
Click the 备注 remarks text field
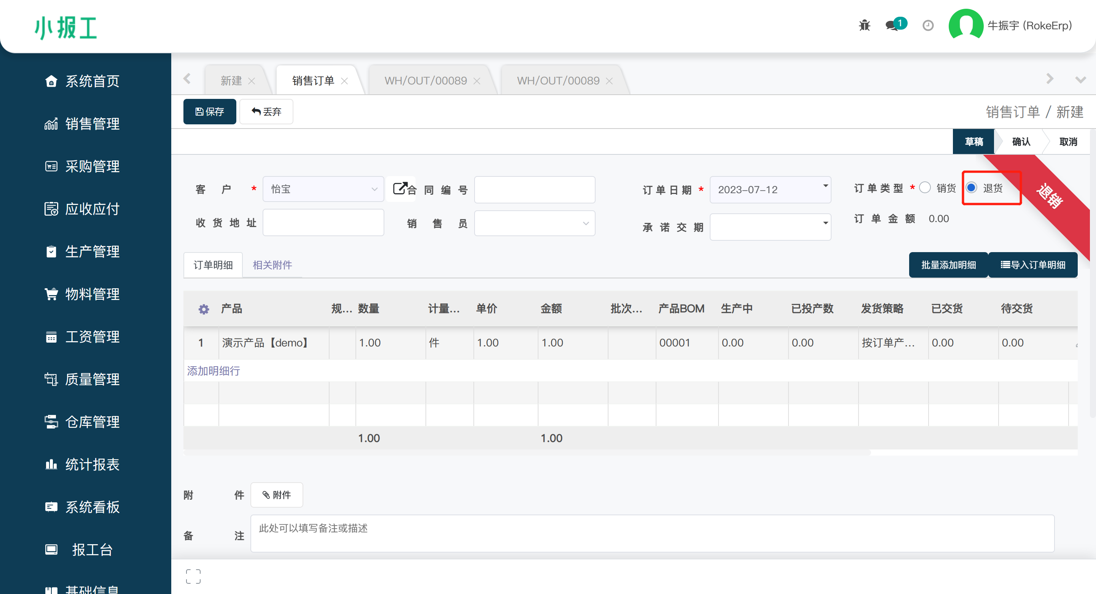652,533
